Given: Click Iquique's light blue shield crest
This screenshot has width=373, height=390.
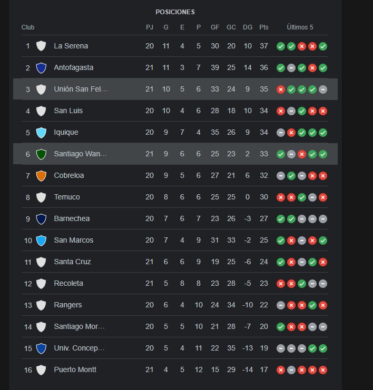Looking at the screenshot, I should pos(41,132).
